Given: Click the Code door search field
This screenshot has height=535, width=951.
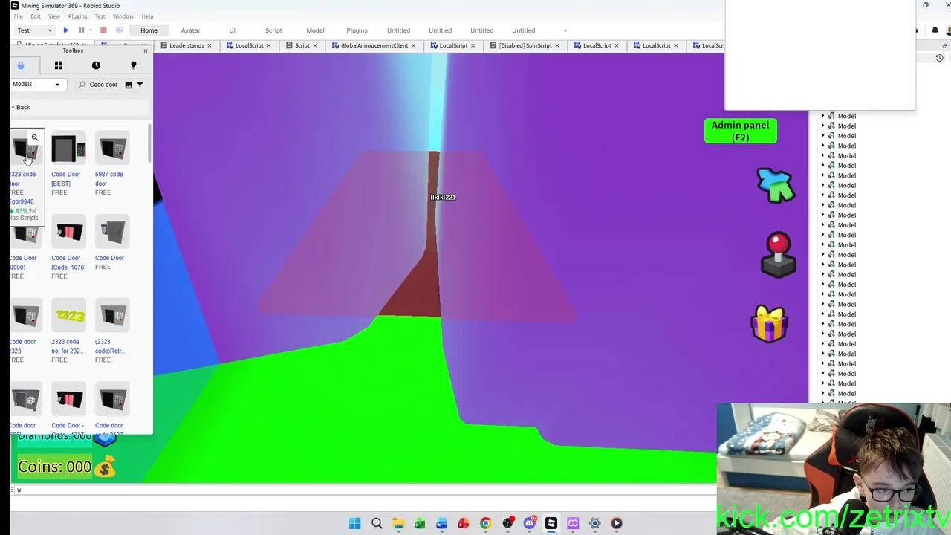Looking at the screenshot, I should point(103,85).
